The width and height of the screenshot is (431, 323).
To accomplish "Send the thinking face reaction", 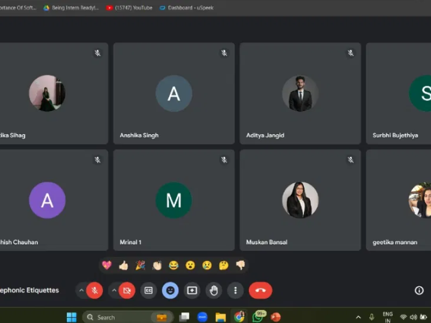I will pyautogui.click(x=224, y=265).
